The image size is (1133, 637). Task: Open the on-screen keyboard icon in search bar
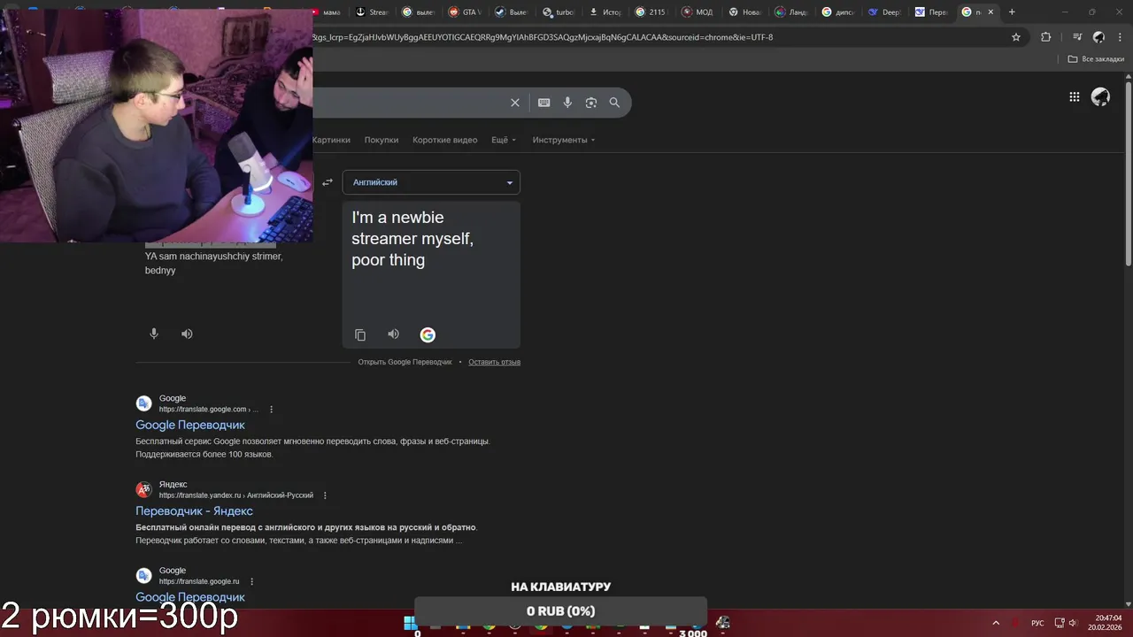544,103
